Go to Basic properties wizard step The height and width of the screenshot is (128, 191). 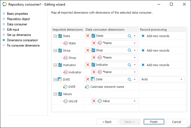tap(17, 14)
